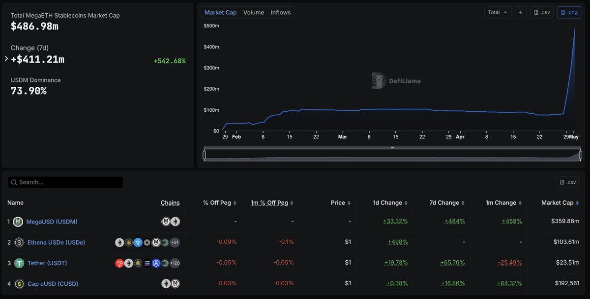Expand the Change (7d) row chevron
This screenshot has width=590, height=299.
tap(6, 59)
